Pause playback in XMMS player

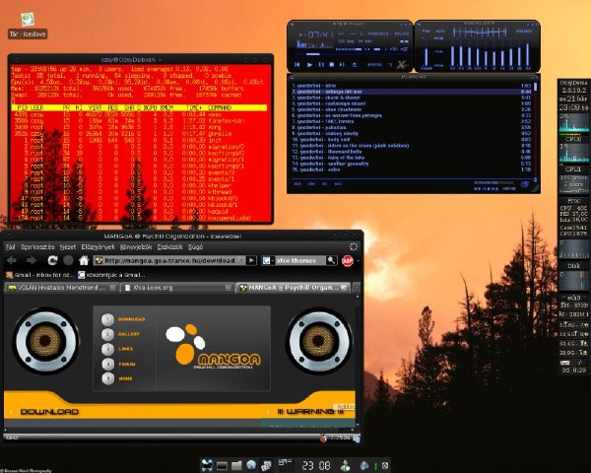tap(321, 64)
